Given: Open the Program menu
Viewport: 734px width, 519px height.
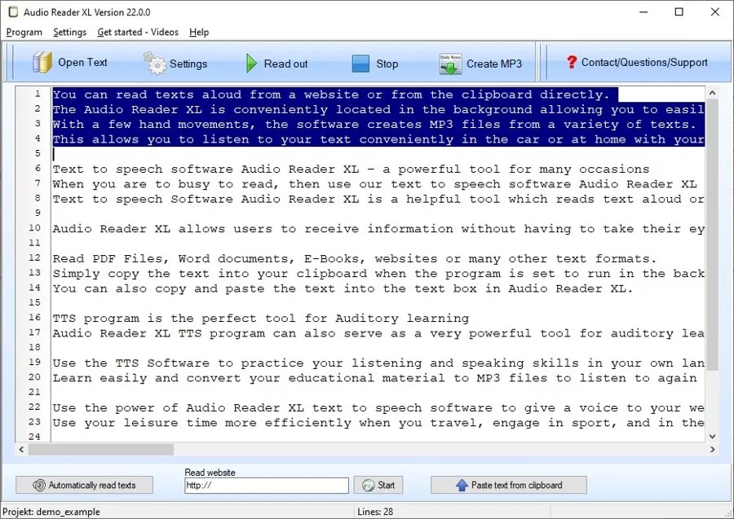Looking at the screenshot, I should coord(24,33).
